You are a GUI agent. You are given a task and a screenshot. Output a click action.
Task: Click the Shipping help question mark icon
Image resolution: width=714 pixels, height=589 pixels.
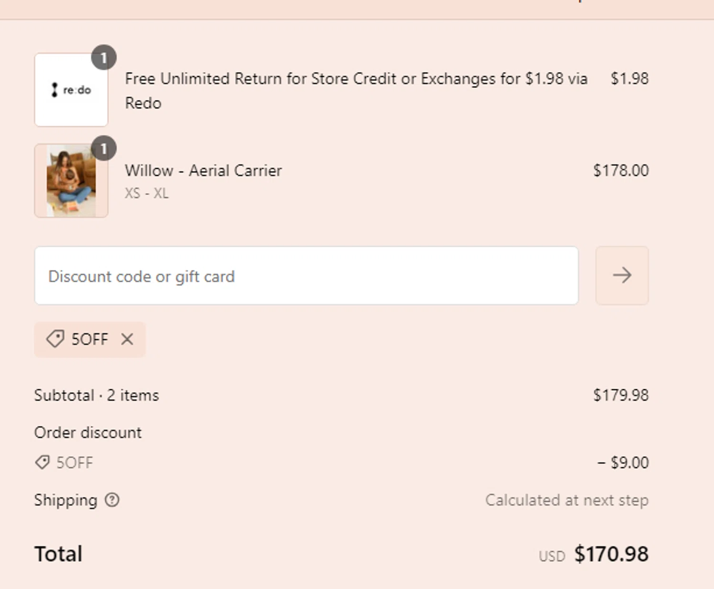pyautogui.click(x=112, y=500)
